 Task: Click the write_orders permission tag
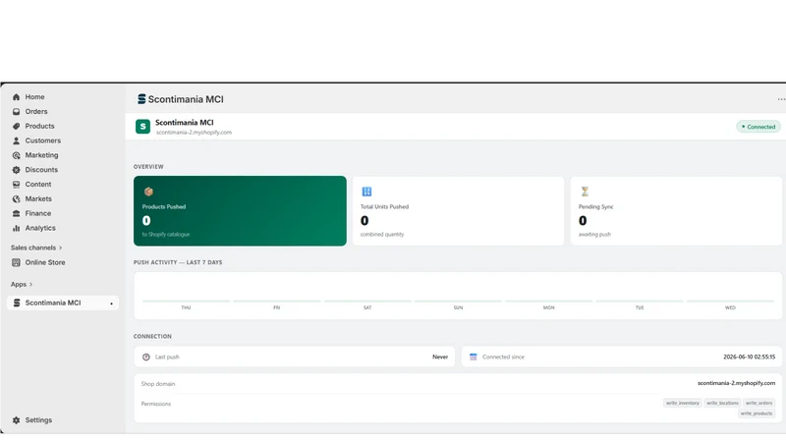(758, 403)
